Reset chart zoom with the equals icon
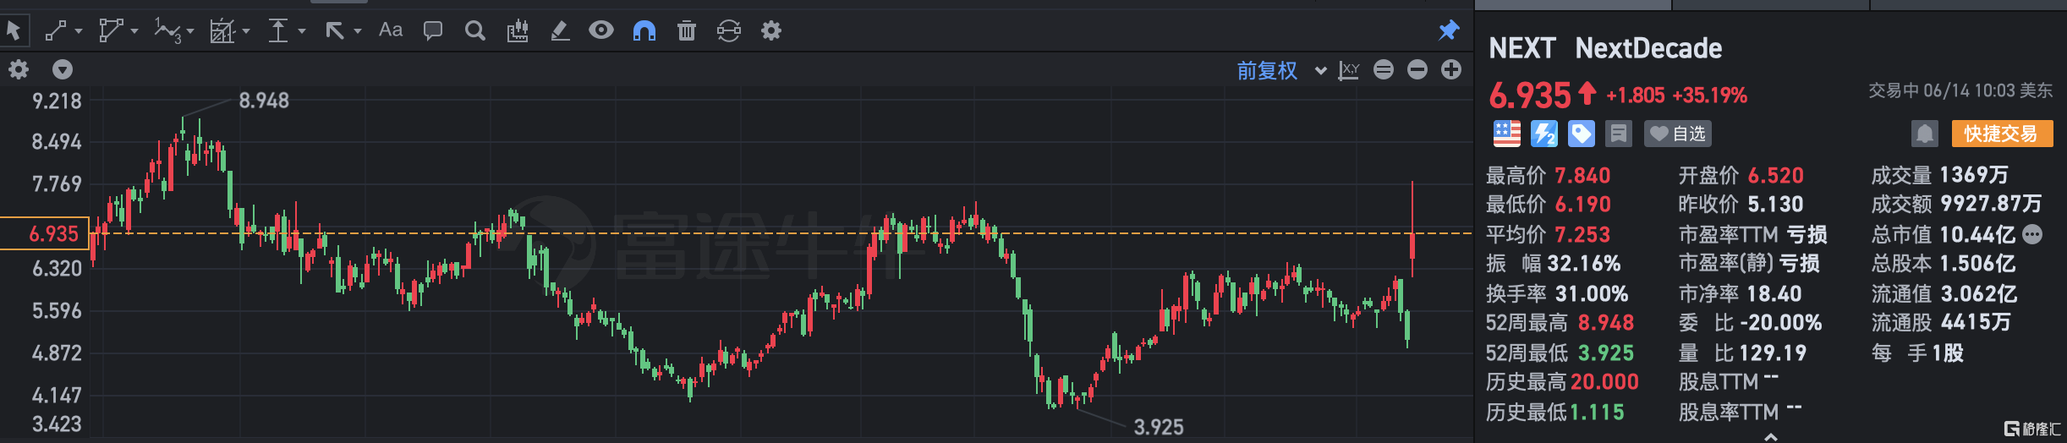The height and width of the screenshot is (443, 2067). 1384,69
